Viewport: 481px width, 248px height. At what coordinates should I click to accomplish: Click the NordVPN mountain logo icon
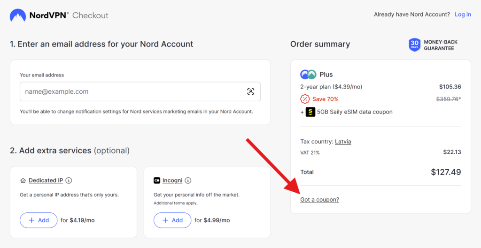click(x=17, y=15)
